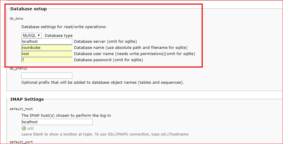The width and height of the screenshot is (283, 144).
Task: Click the empty db_prefix text box
Action: pos(47,76)
